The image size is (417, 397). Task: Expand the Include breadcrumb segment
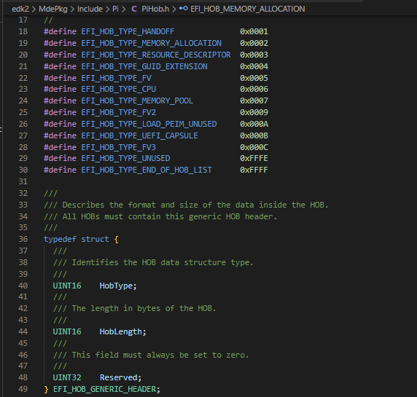[x=90, y=9]
